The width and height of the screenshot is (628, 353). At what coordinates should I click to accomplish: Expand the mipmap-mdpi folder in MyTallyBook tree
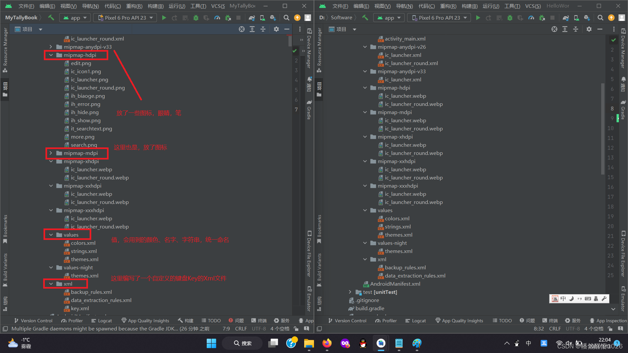click(51, 153)
